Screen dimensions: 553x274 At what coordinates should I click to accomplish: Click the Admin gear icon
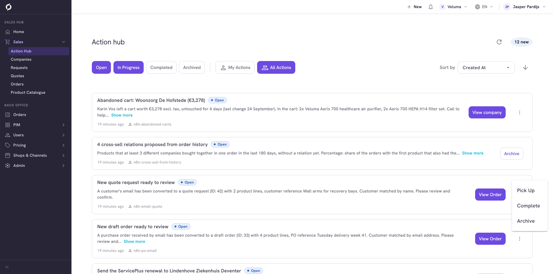pos(8,166)
